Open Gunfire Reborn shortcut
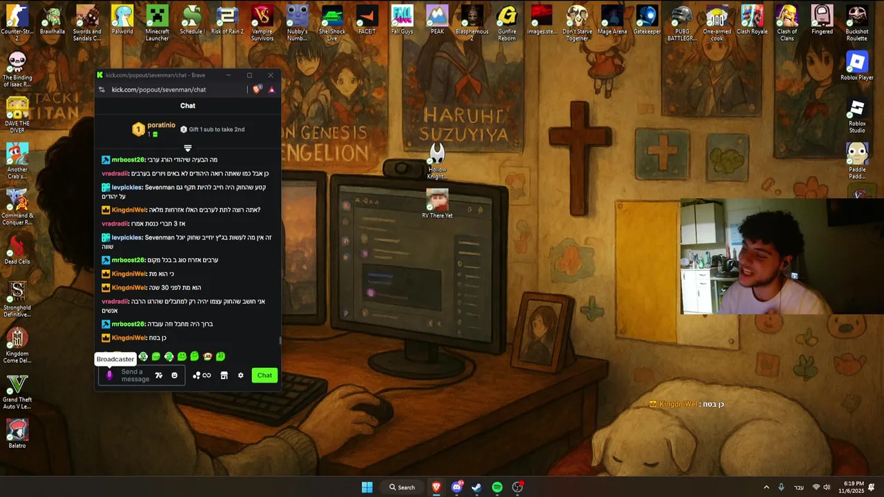Viewport: 884px width, 497px height. [x=507, y=22]
